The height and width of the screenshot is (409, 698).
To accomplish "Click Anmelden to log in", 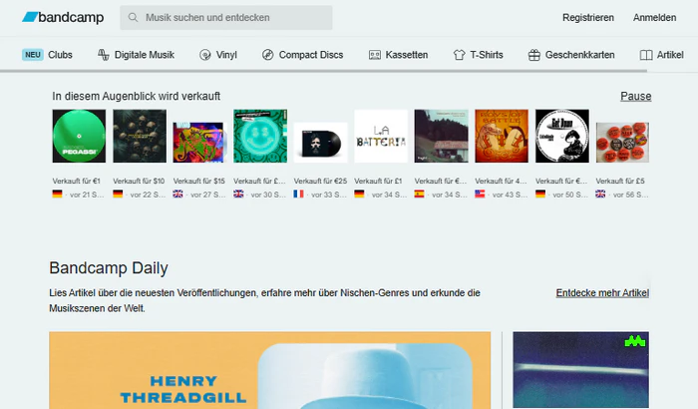I will (654, 18).
